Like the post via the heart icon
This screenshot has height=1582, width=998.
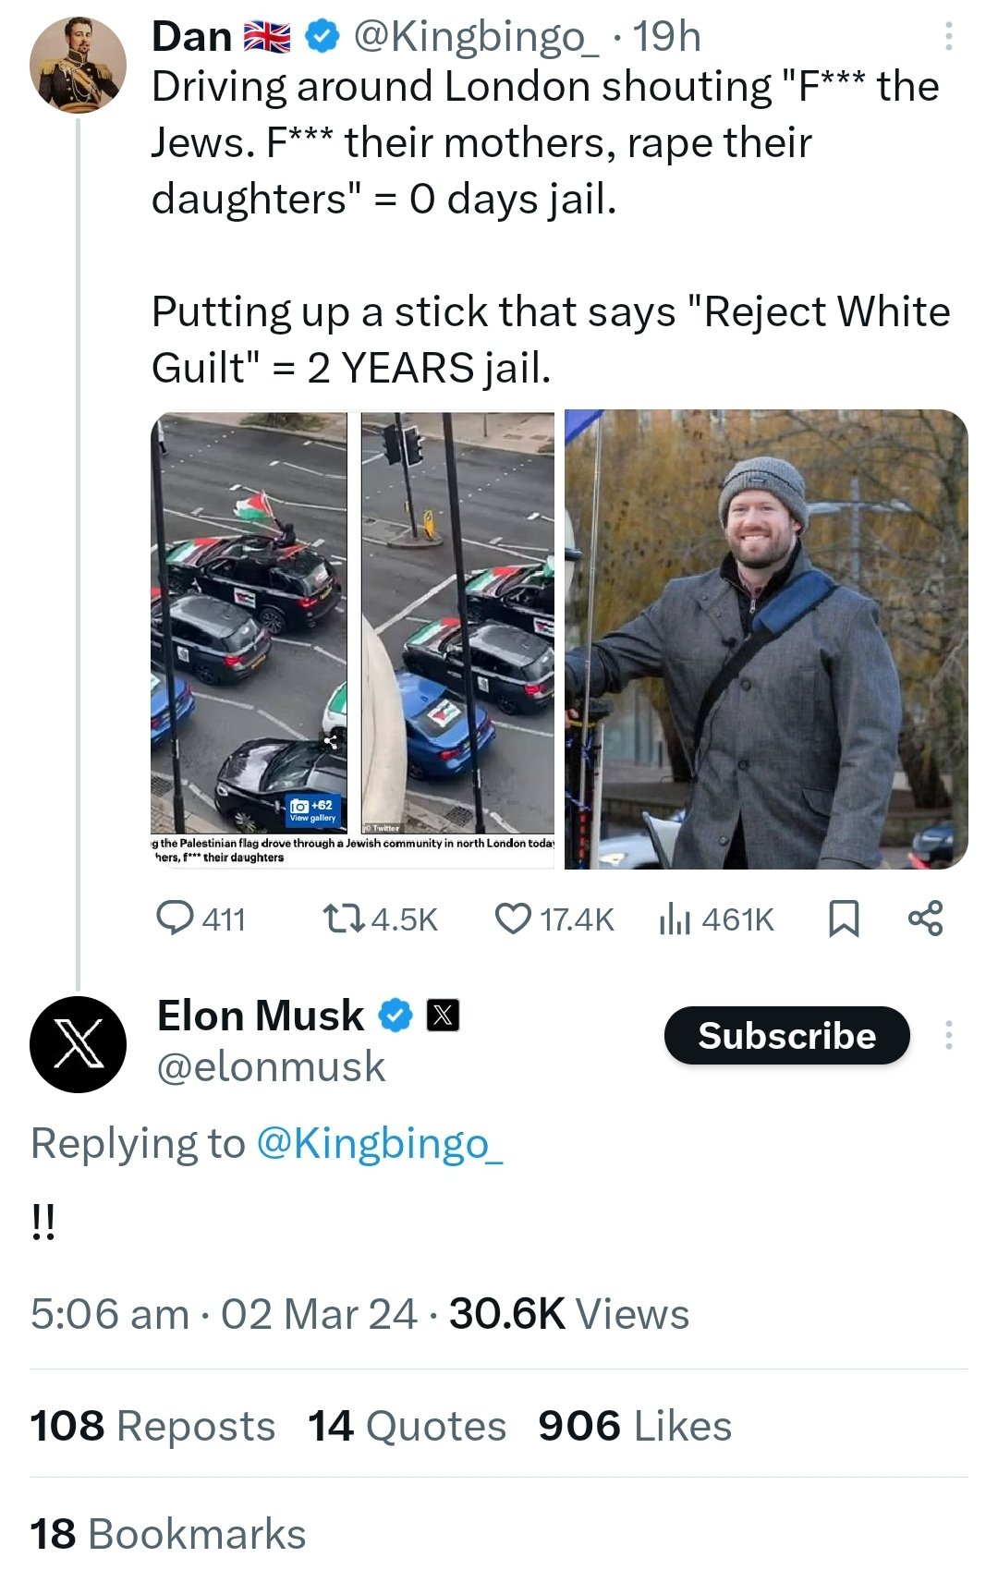click(513, 919)
